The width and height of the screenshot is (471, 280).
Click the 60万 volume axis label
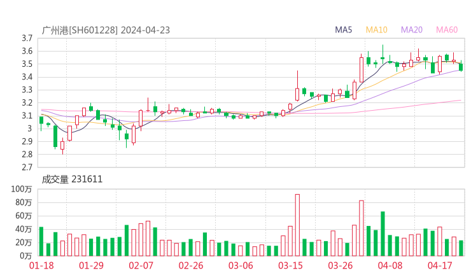24,216
